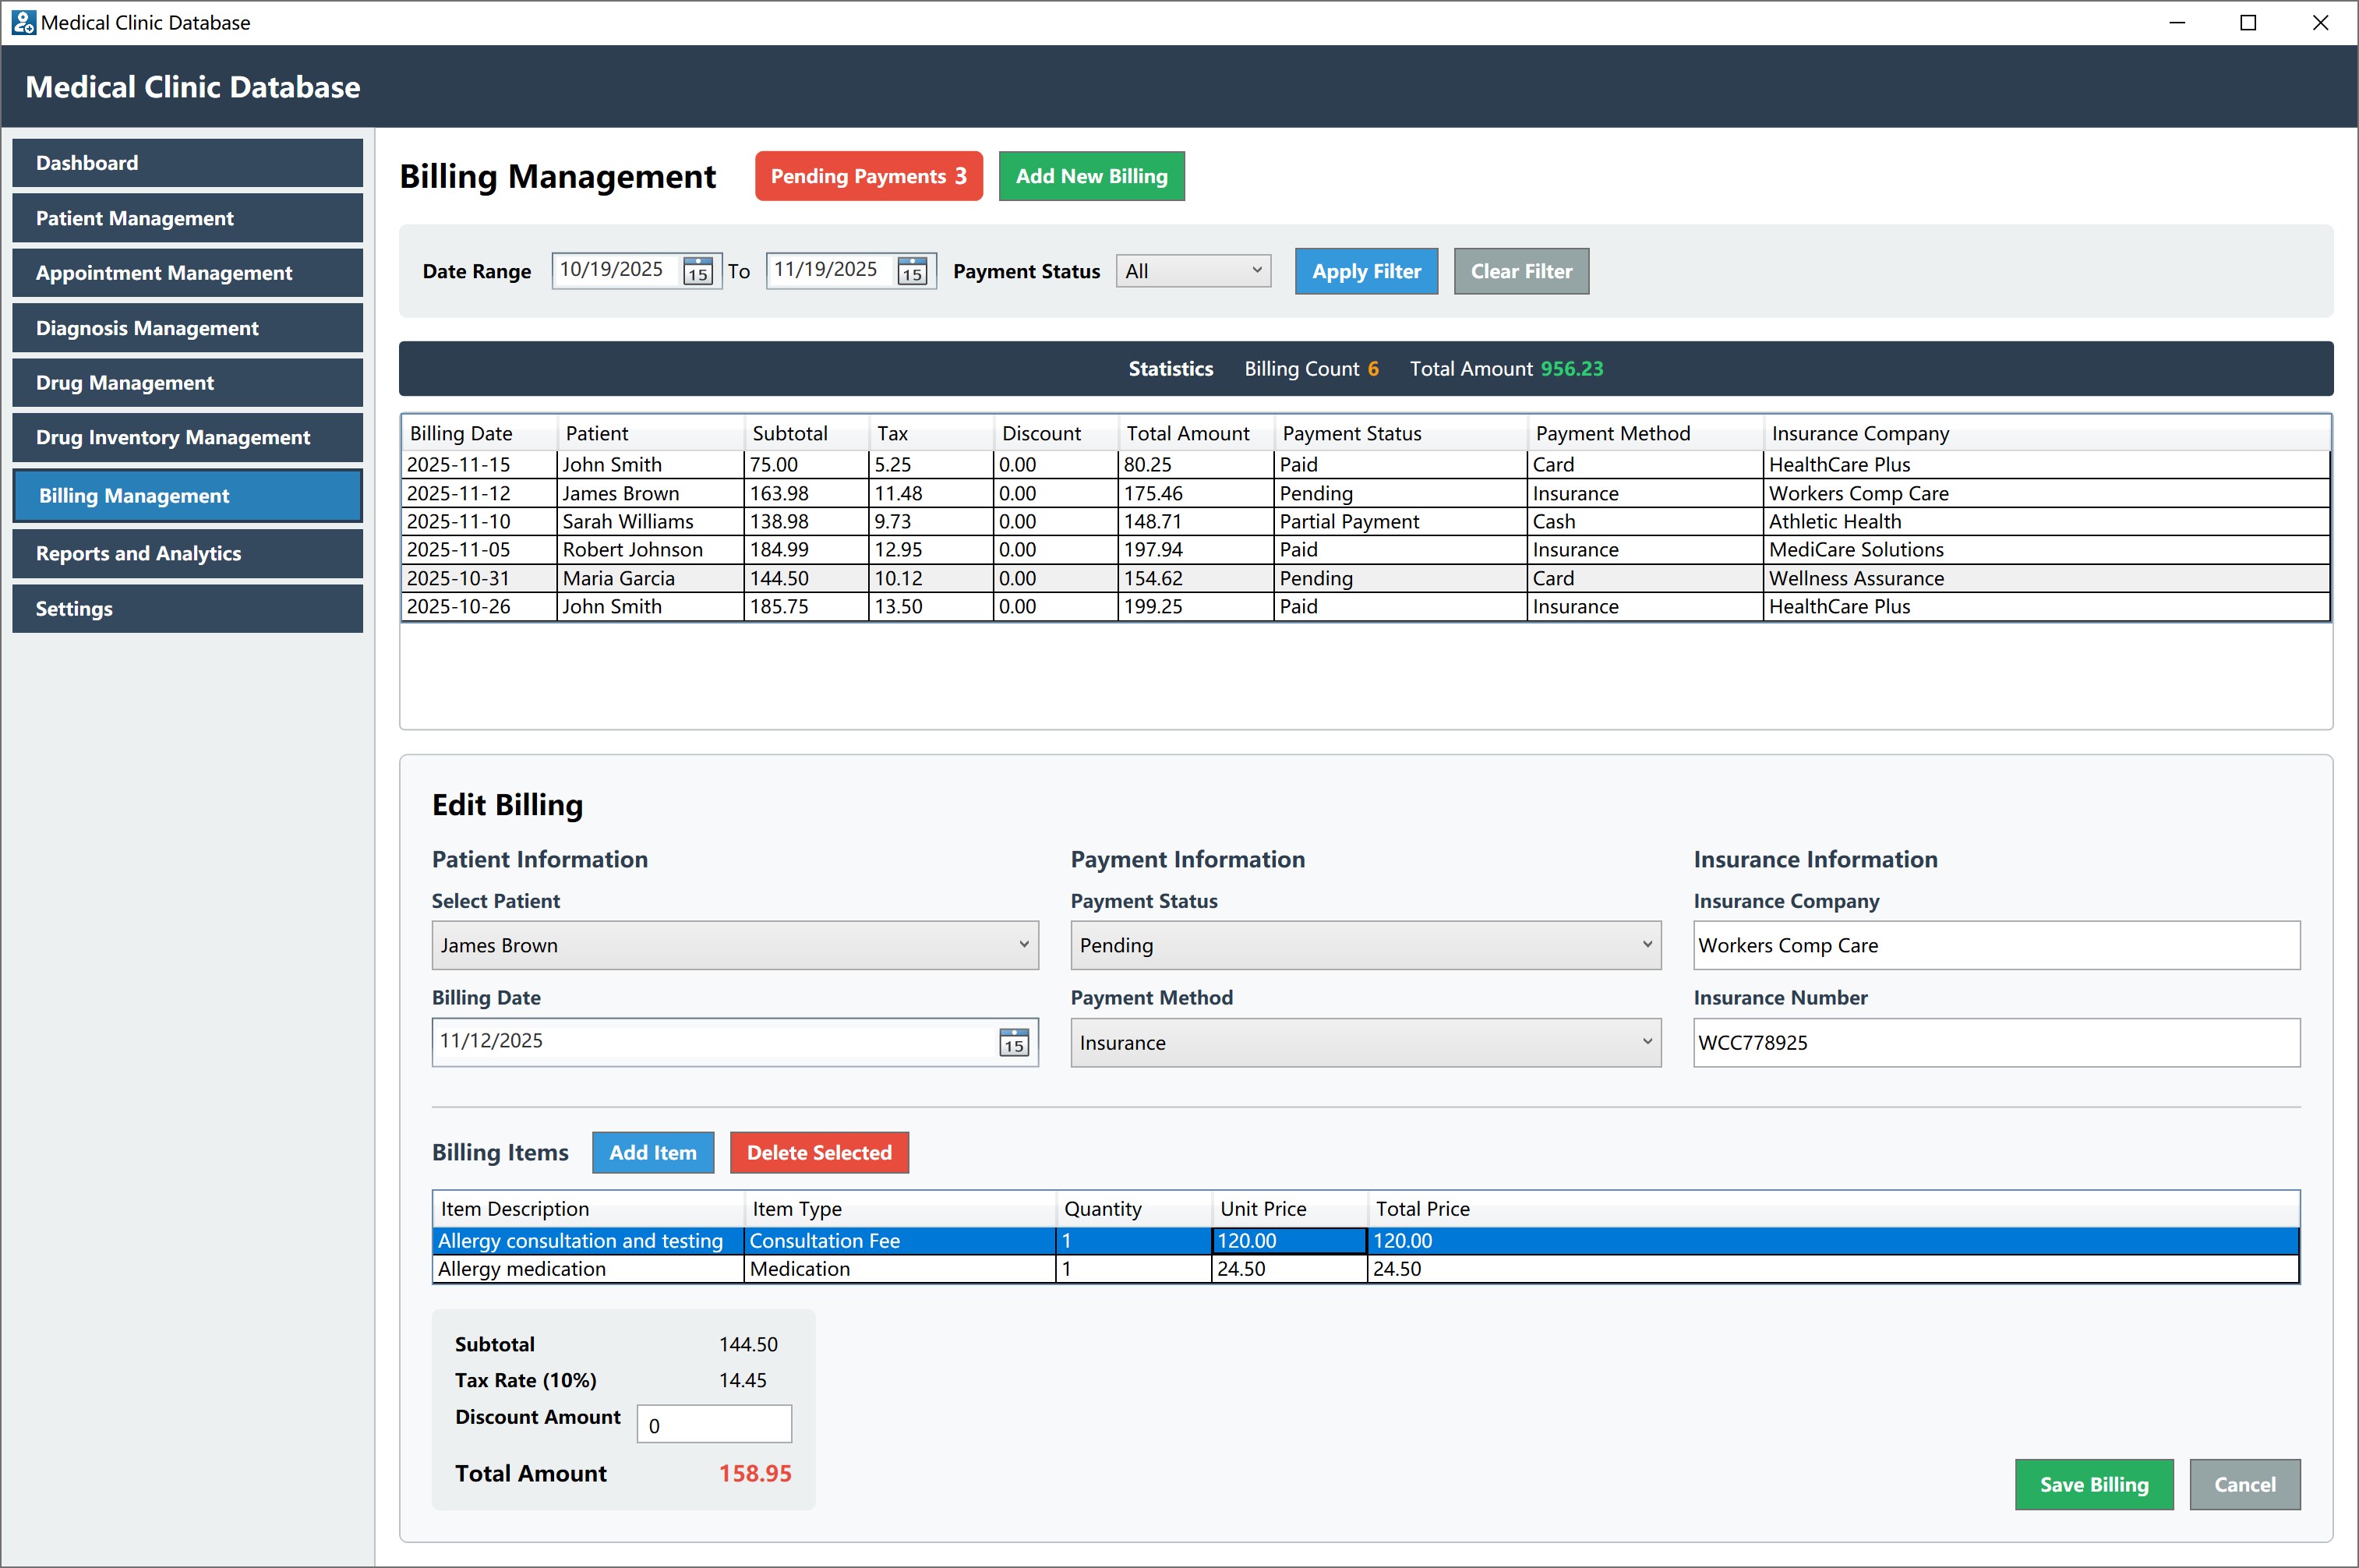2359x1568 pixels.
Task: Click the Apply Filter button
Action: (x=1365, y=271)
